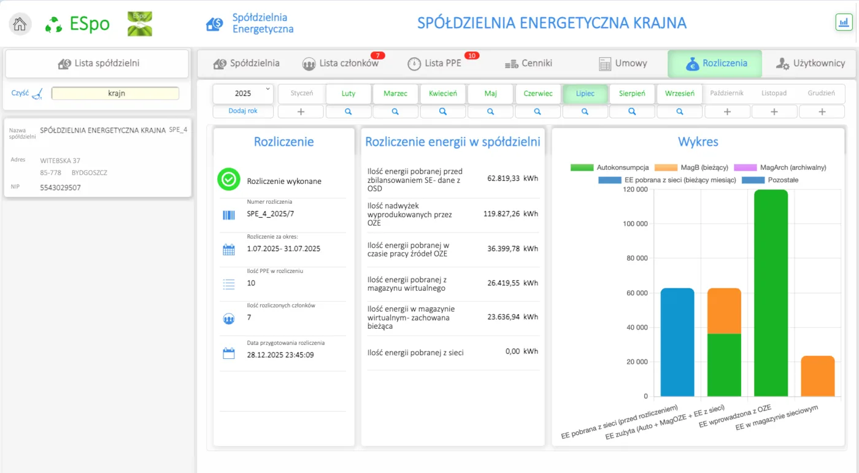The width and height of the screenshot is (859, 473).
Task: Add settlement with plus under Listopad
Action: click(774, 112)
